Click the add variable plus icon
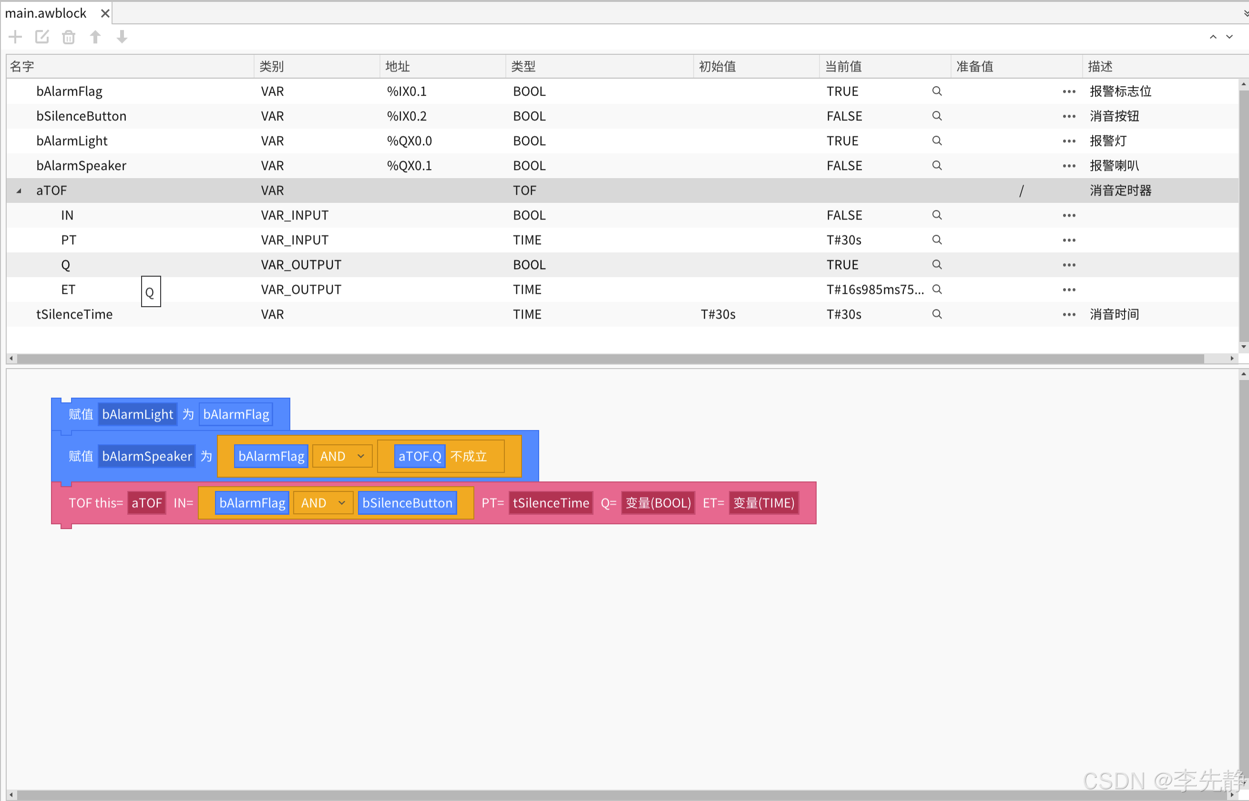1249x801 pixels. pyautogui.click(x=15, y=37)
